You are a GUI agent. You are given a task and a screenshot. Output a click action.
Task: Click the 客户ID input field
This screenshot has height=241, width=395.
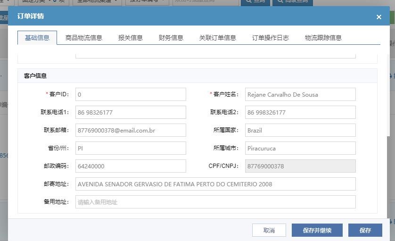coord(131,94)
